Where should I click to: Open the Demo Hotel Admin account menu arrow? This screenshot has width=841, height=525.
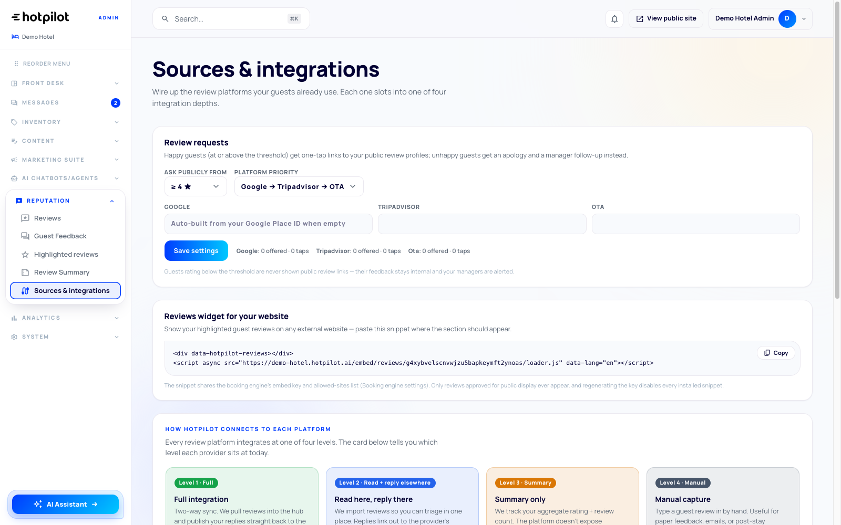804,19
